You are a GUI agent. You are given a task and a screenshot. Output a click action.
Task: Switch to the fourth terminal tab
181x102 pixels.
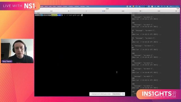pyautogui.click(x=161, y=11)
